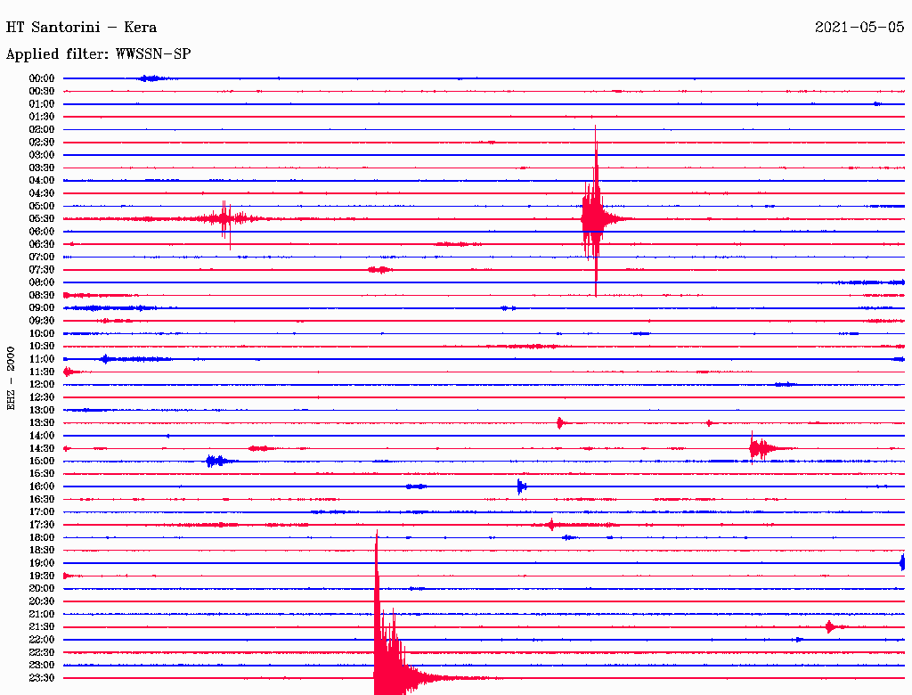Select the 20:30 time label
This screenshot has height=695, width=912.
click(x=42, y=601)
